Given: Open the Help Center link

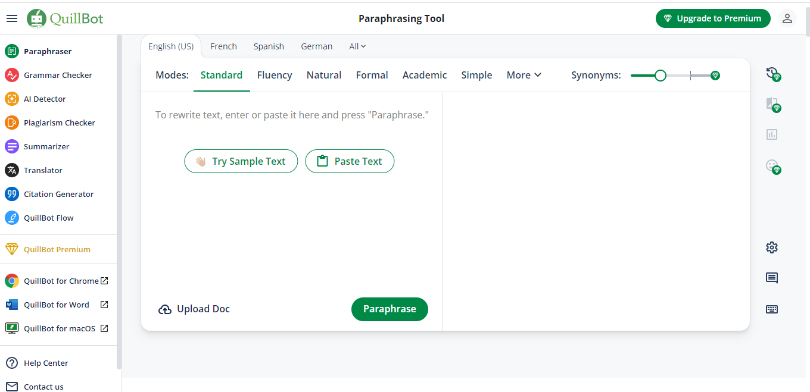Looking at the screenshot, I should (46, 363).
